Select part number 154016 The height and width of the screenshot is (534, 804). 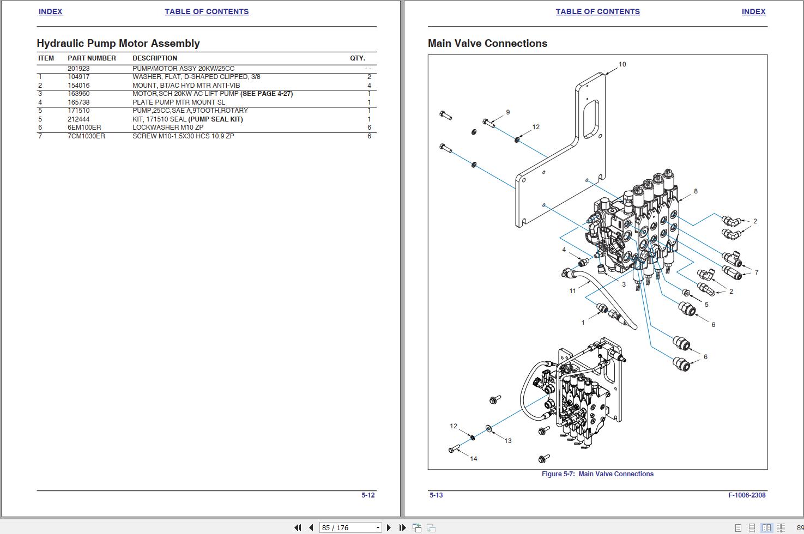click(78, 86)
